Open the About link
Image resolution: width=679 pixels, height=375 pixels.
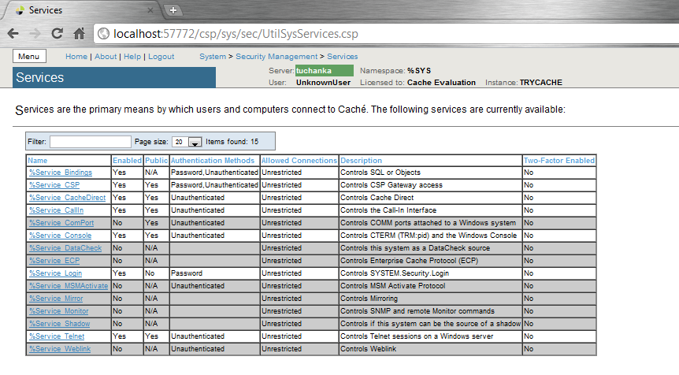(106, 57)
